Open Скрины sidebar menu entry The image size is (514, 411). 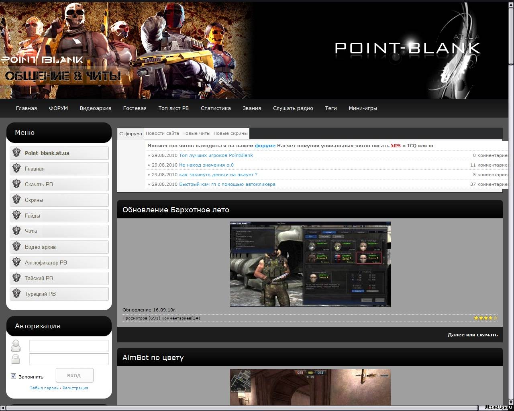point(59,200)
